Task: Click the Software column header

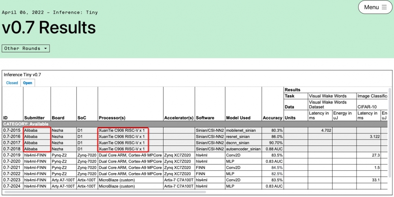Action: point(205,118)
